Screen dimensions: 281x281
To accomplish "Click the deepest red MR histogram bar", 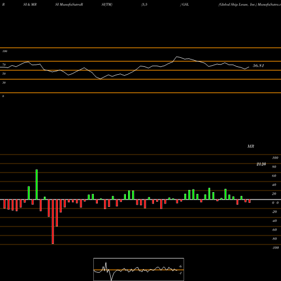I will (53, 221).
